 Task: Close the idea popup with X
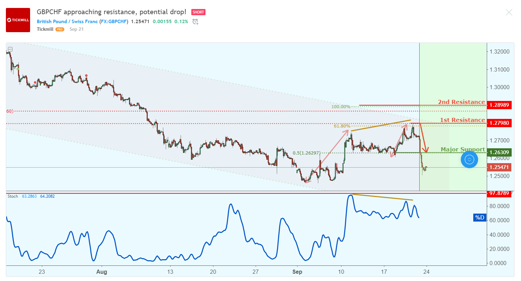pyautogui.click(x=509, y=12)
